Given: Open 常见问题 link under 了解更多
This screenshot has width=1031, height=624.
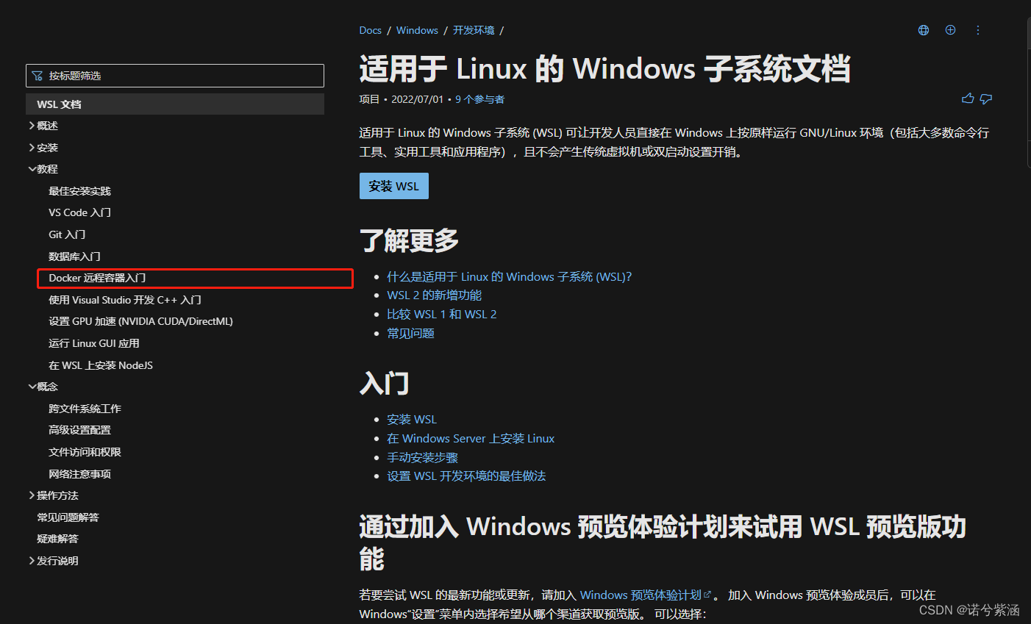Looking at the screenshot, I should 410,333.
